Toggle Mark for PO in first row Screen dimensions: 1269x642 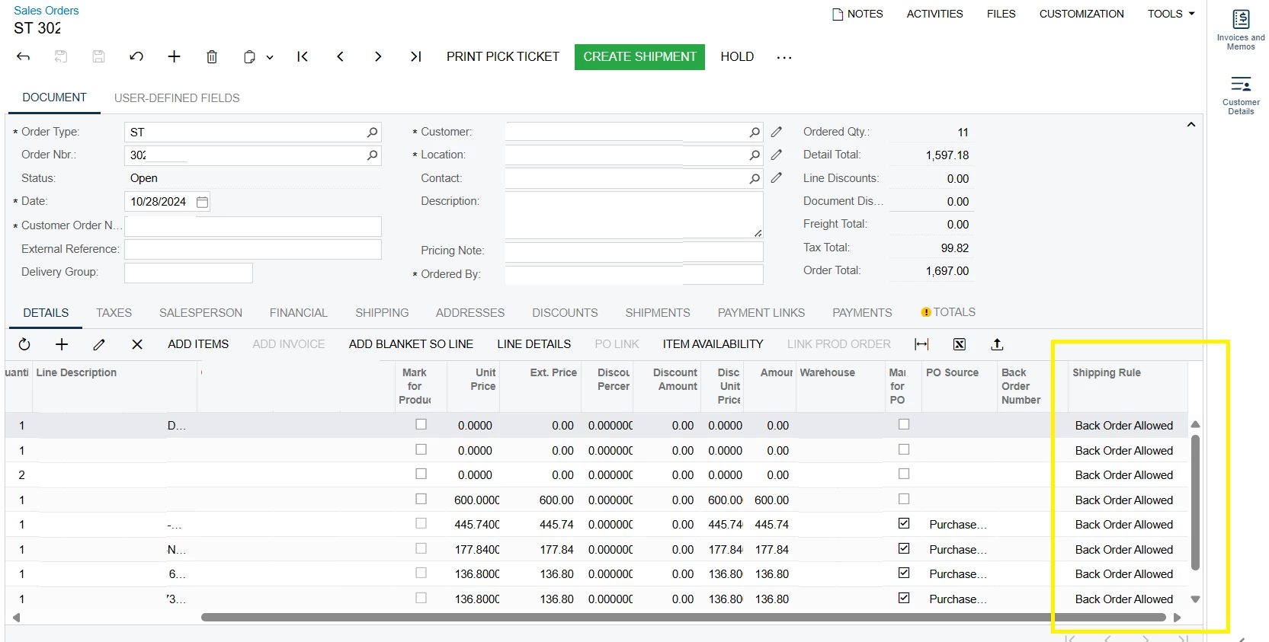[x=904, y=424]
